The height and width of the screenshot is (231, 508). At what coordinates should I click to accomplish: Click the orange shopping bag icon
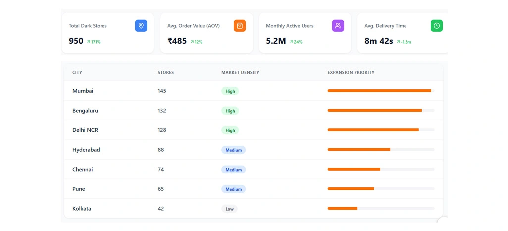(x=240, y=26)
